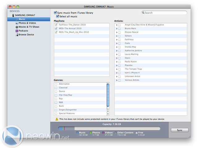Screen dimensions: 198x148
Task: Click the capacity usage bar
Action: pyautogui.click(x=109, y=128)
